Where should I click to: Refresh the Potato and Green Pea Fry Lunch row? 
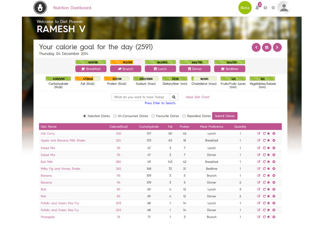click(x=264, y=203)
